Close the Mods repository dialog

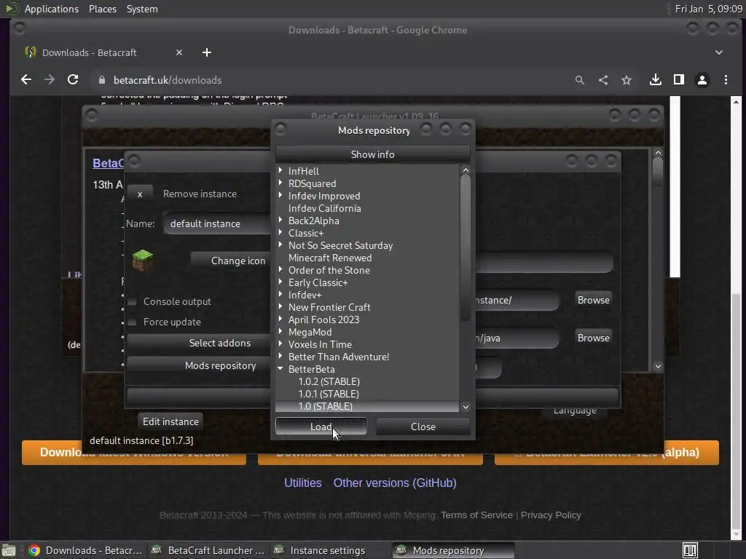click(x=423, y=427)
